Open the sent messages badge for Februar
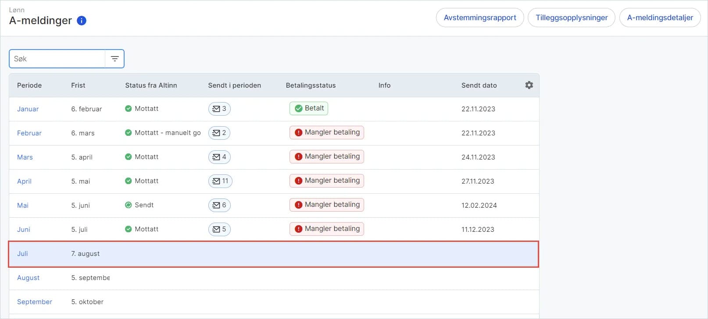The width and height of the screenshot is (708, 319). (219, 133)
